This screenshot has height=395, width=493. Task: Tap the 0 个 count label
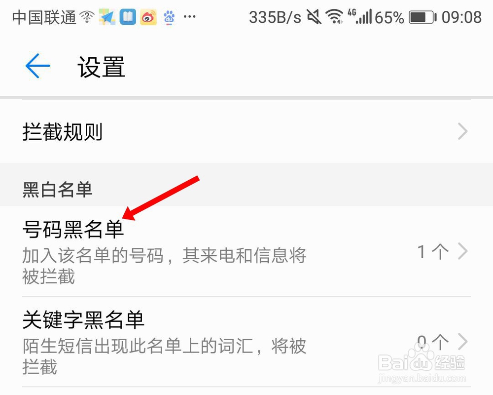coord(433,342)
